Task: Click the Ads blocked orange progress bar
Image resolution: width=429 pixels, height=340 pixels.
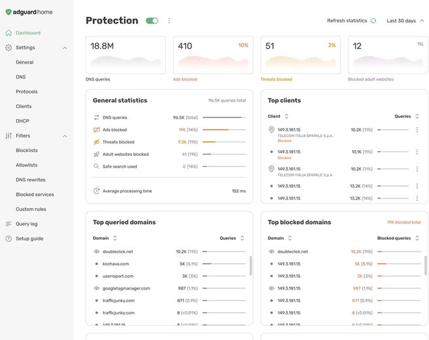Action: [224, 130]
